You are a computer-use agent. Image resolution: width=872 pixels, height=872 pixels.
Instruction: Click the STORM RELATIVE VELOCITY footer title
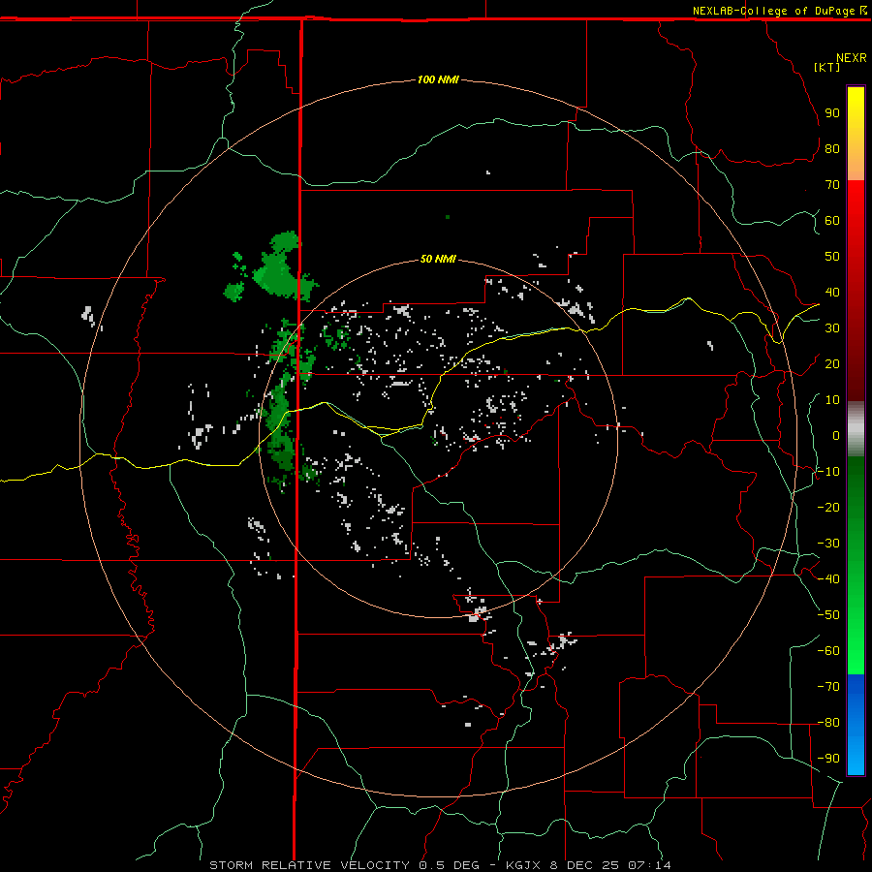[x=310, y=865]
